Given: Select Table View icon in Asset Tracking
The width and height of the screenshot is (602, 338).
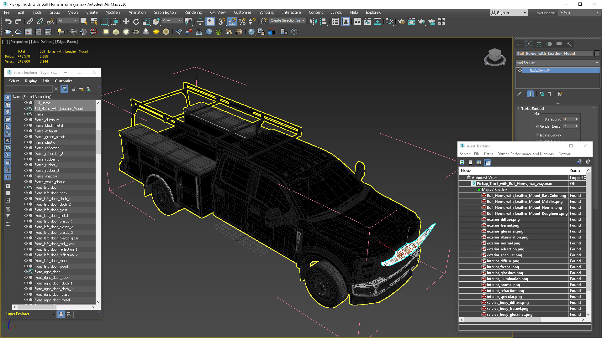Looking at the screenshot, I should pos(487,162).
